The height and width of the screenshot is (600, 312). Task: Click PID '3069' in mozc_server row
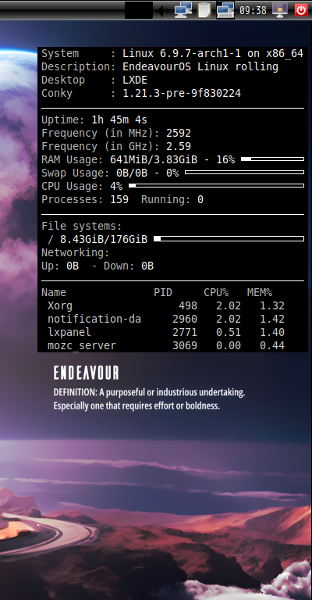(185, 345)
